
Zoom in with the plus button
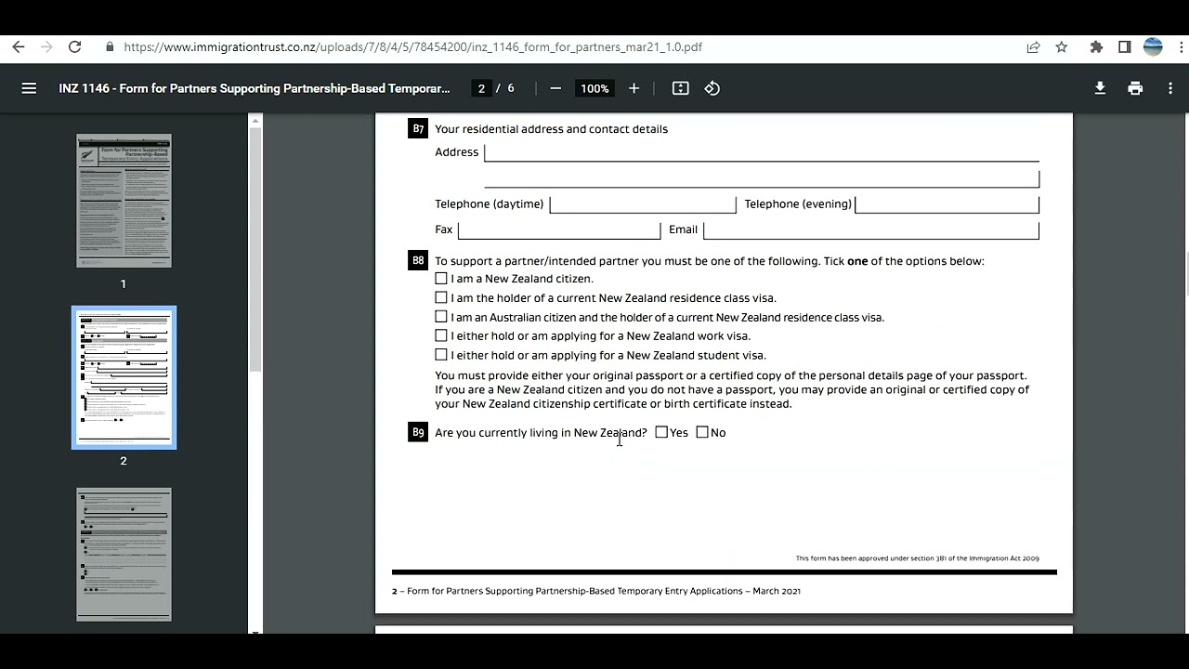point(634,88)
